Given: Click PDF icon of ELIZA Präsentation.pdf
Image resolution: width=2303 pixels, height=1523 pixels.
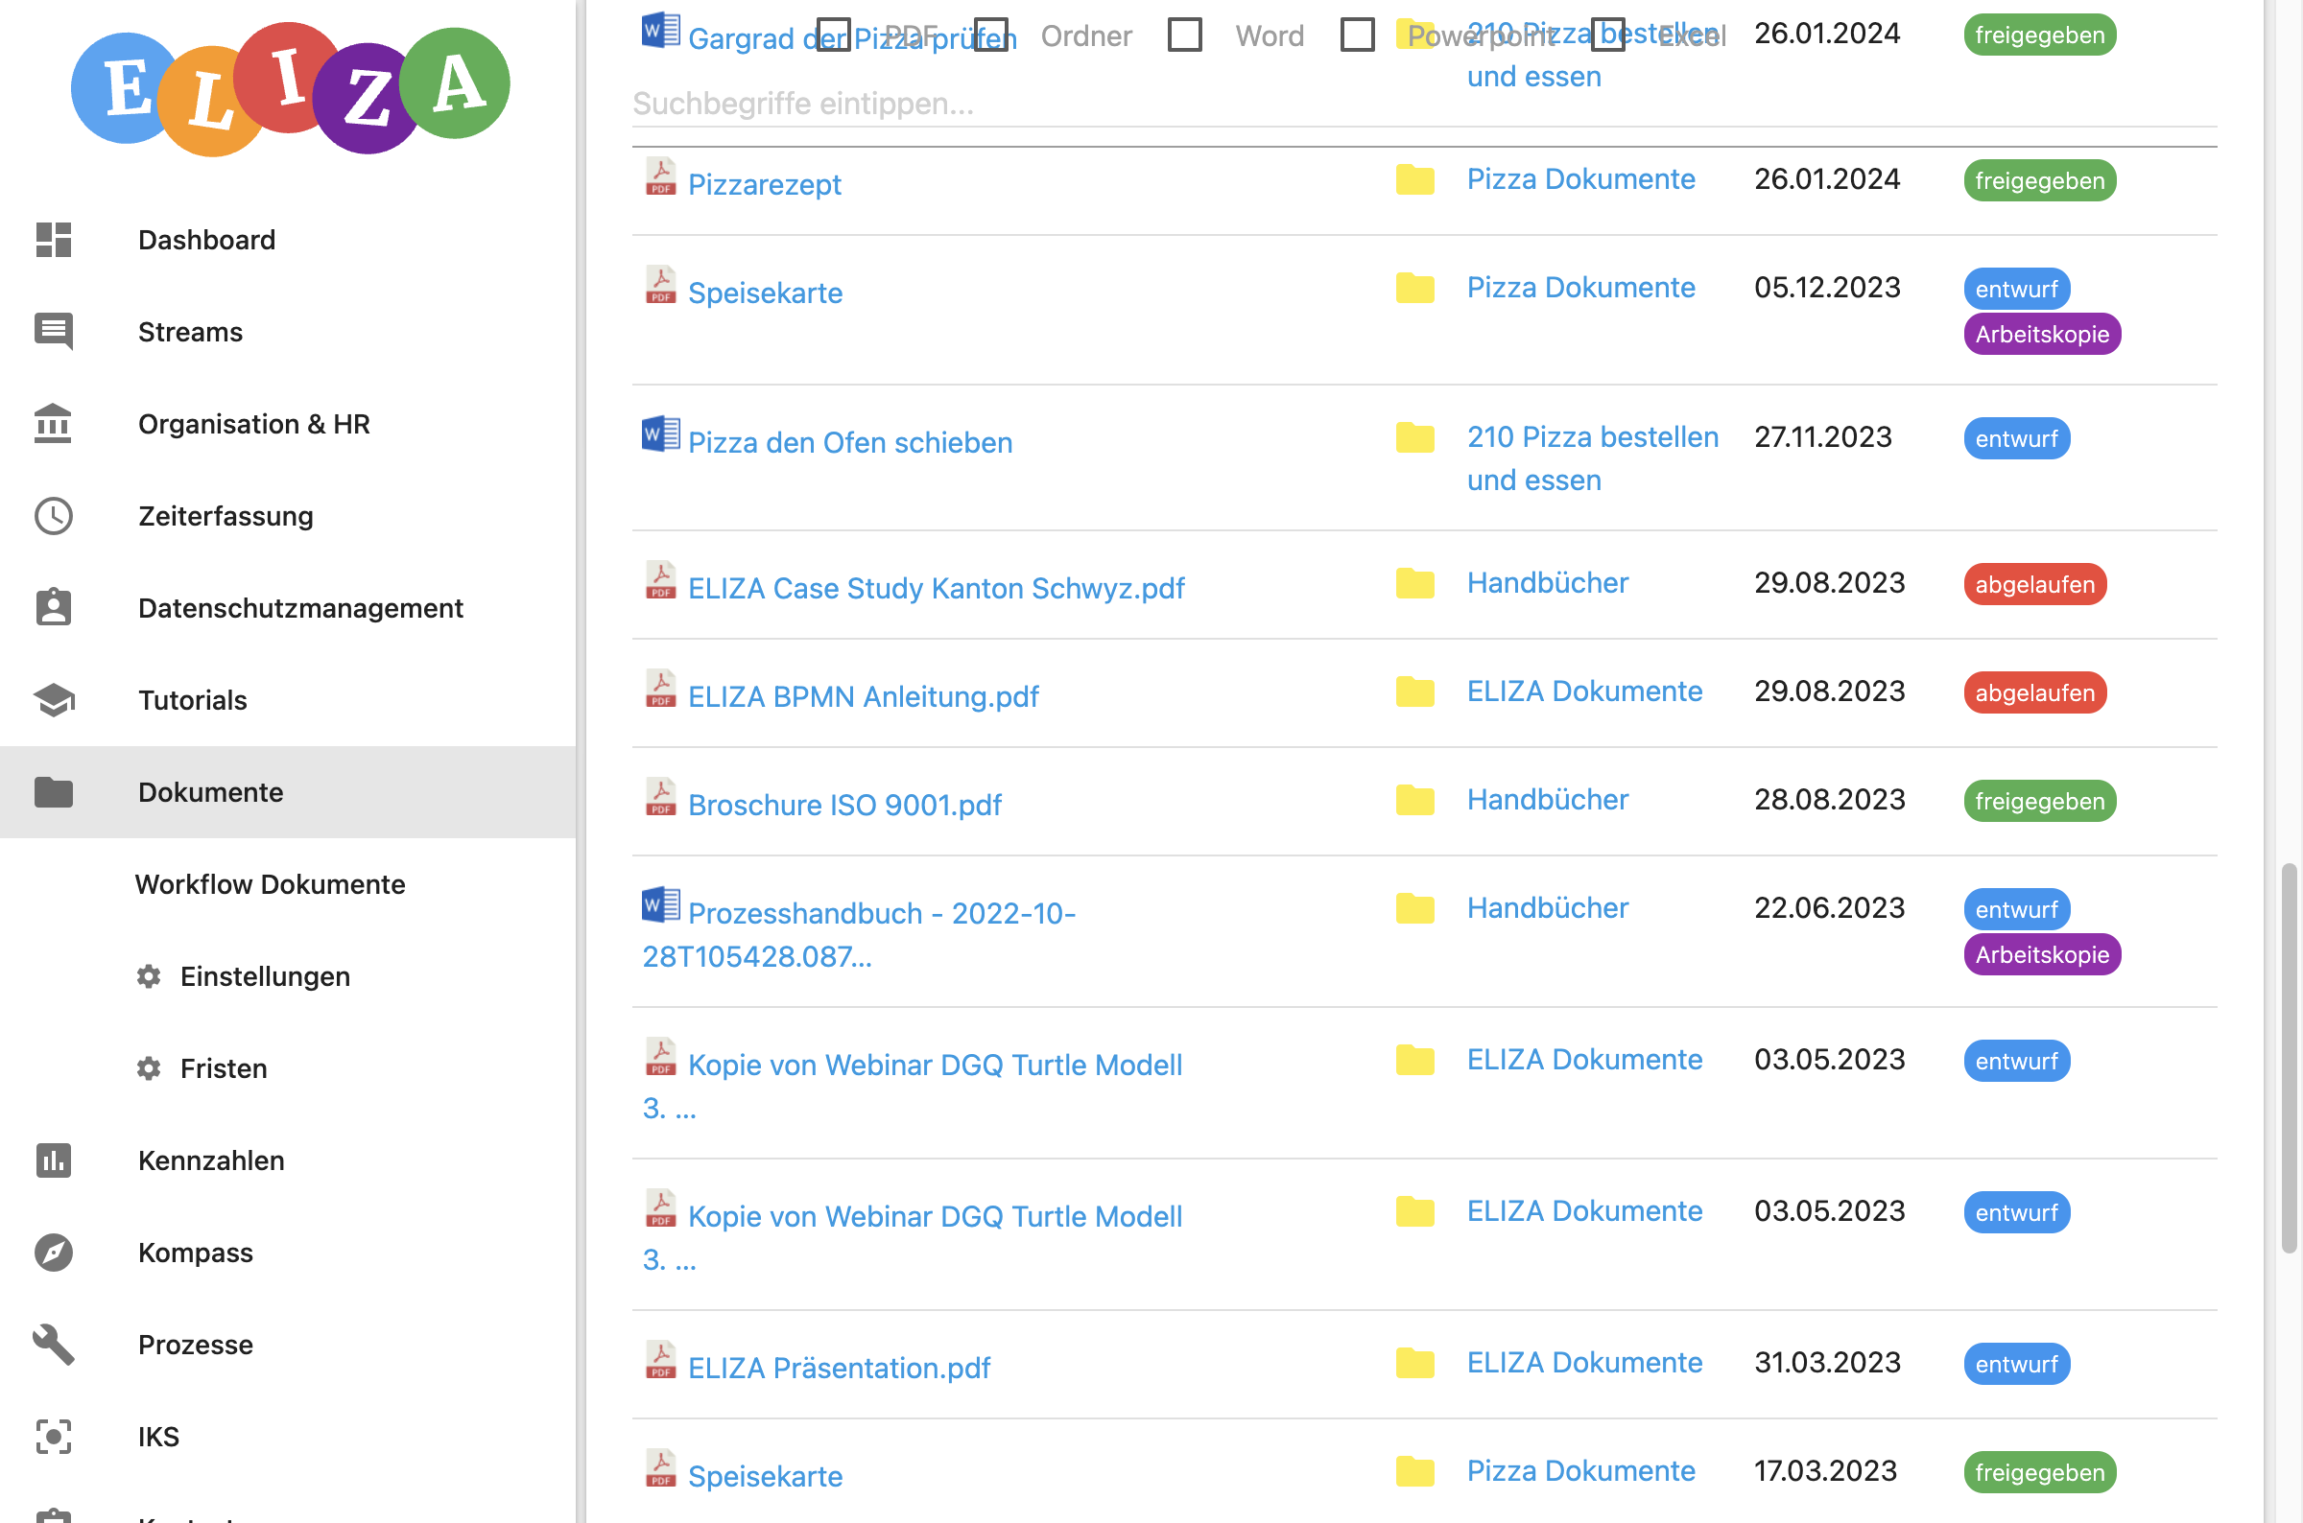Looking at the screenshot, I should click(x=661, y=1361).
